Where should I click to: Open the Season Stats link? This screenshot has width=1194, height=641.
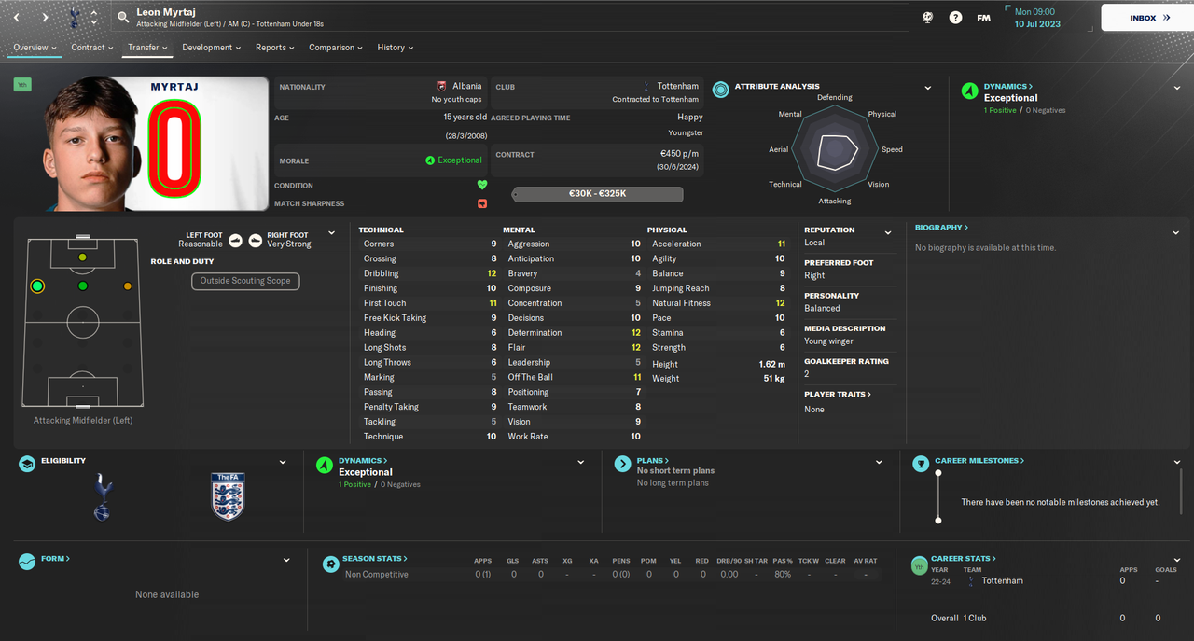coord(375,559)
